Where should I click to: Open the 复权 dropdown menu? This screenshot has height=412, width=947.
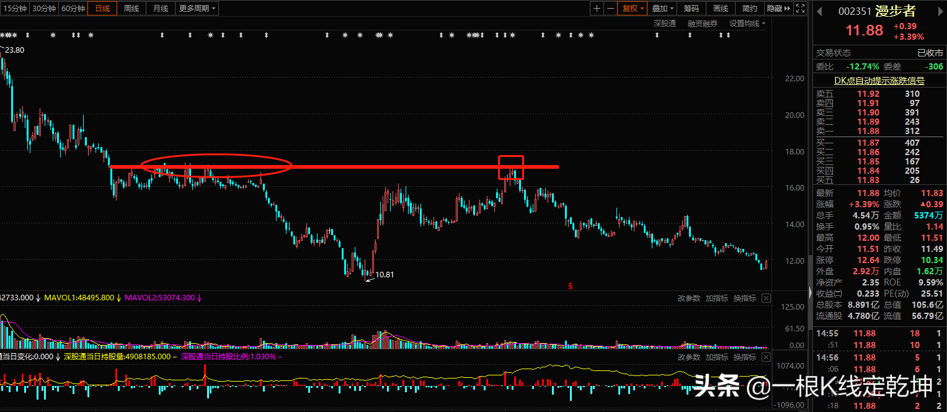633,8
